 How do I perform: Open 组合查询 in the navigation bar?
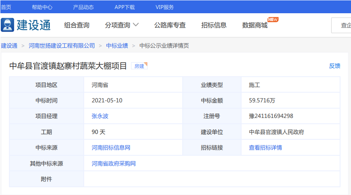77,25
